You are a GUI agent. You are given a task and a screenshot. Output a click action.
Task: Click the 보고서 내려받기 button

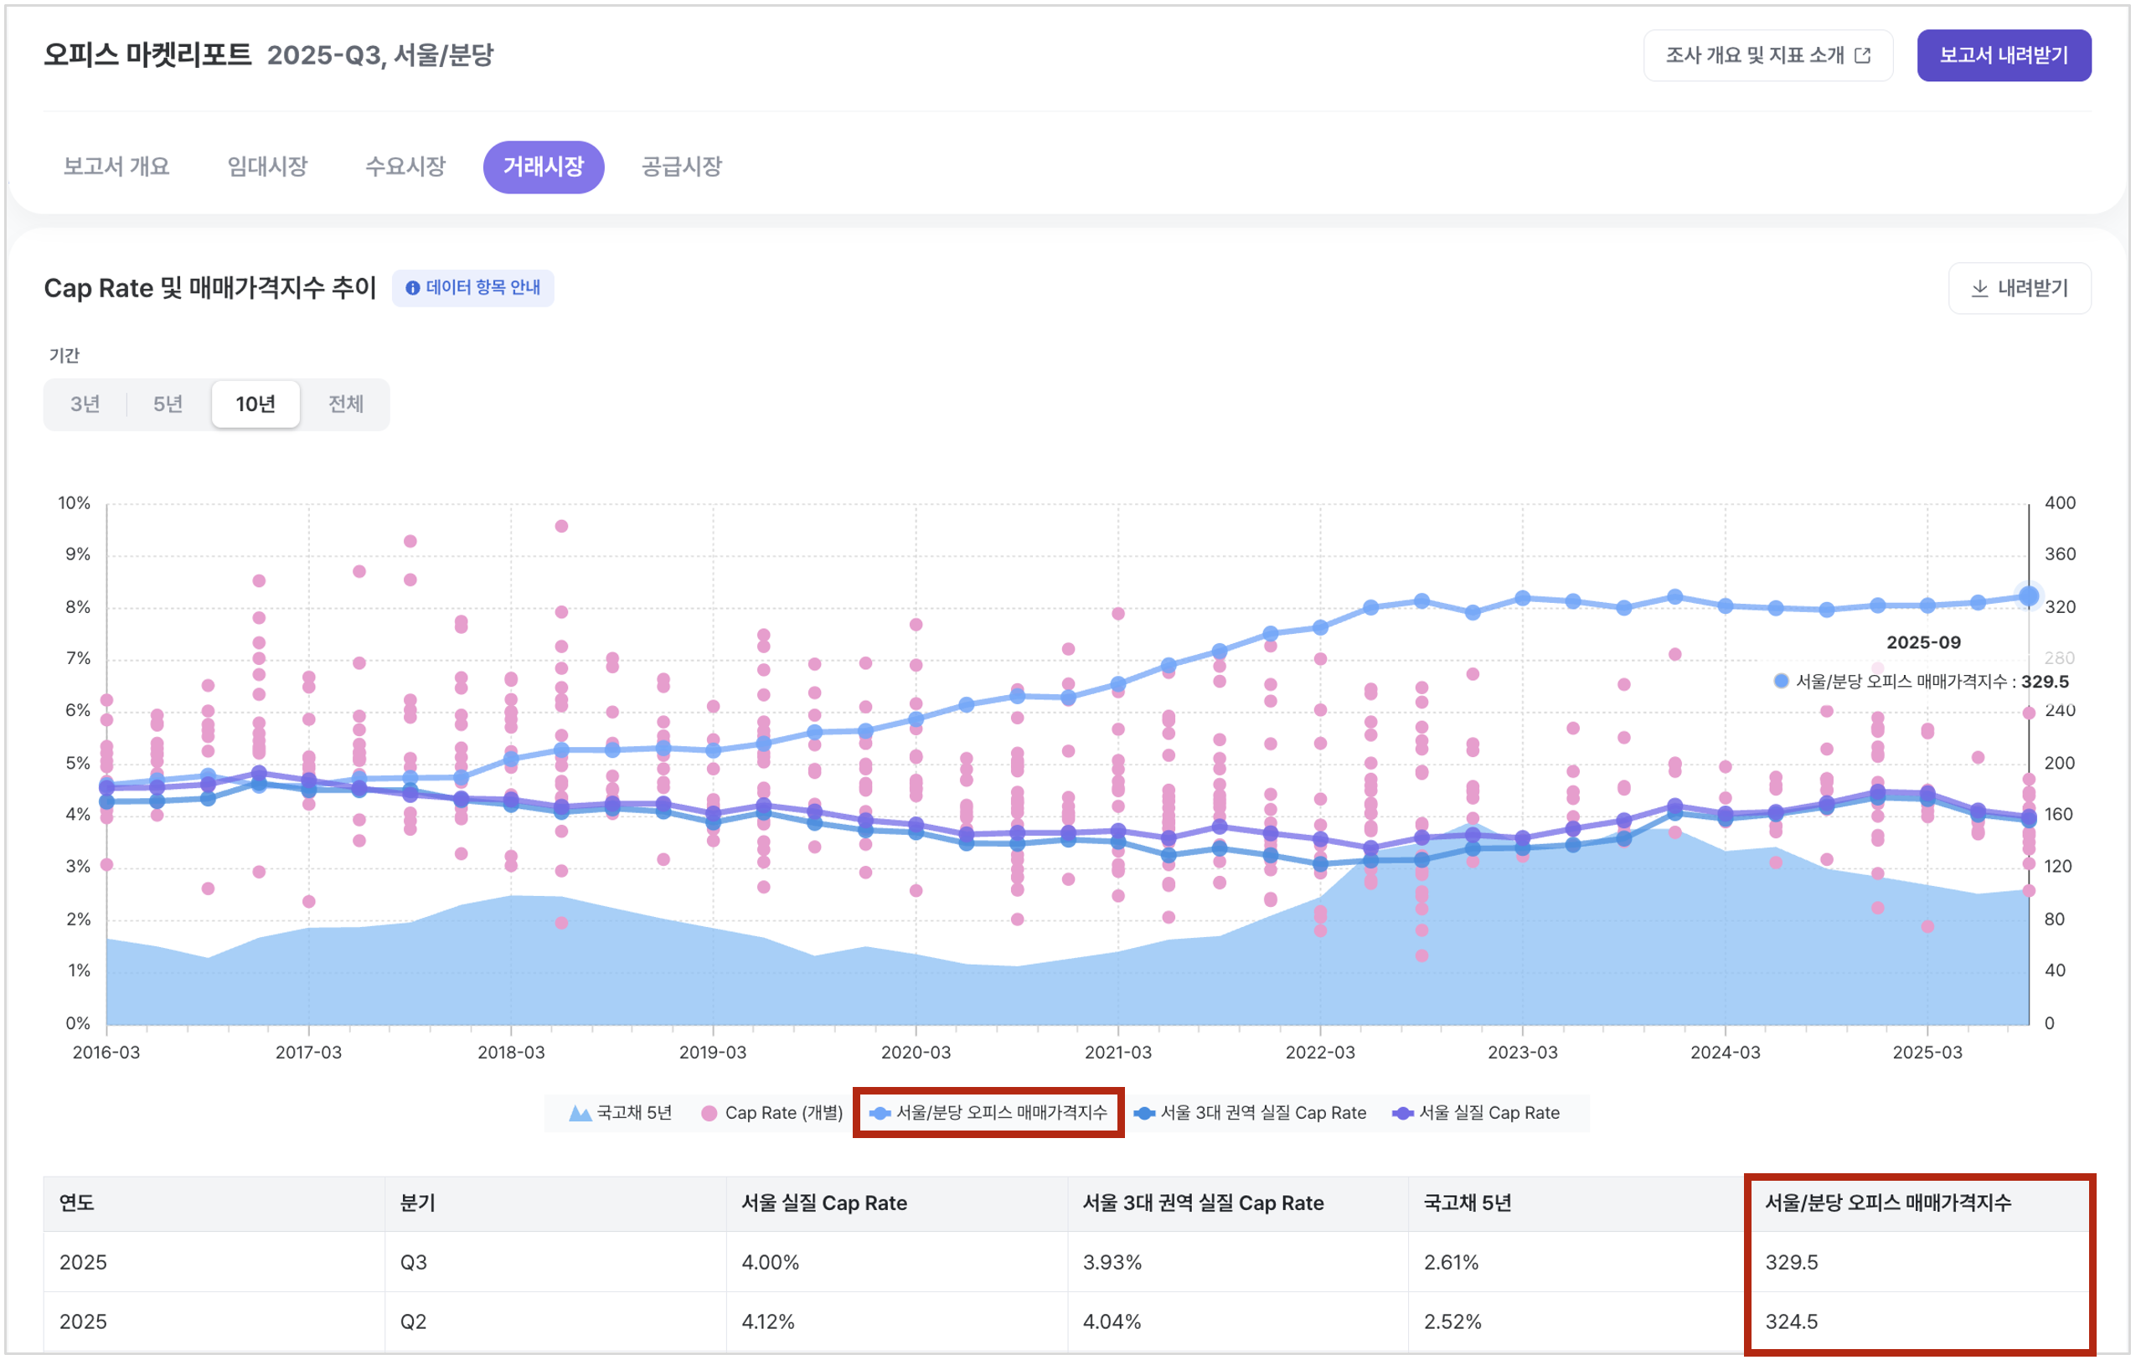pyautogui.click(x=2003, y=56)
